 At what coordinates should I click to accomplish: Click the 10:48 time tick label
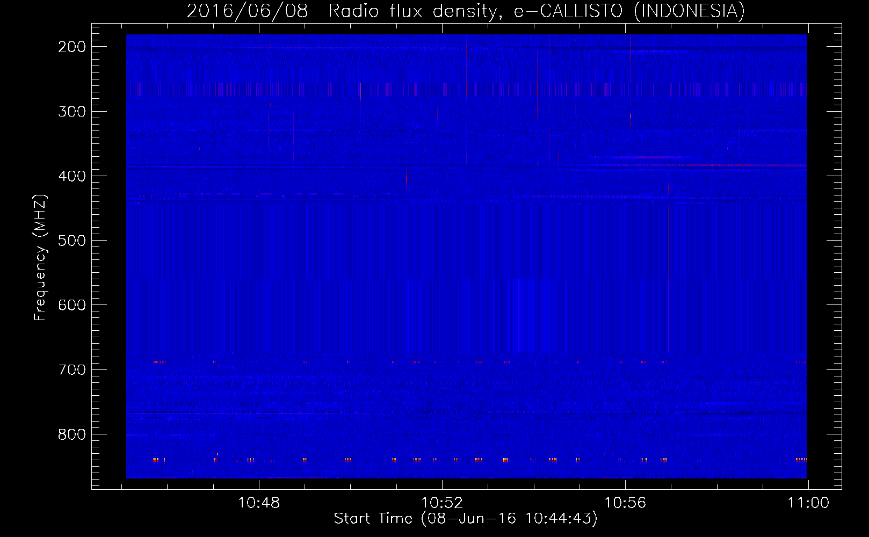click(259, 503)
